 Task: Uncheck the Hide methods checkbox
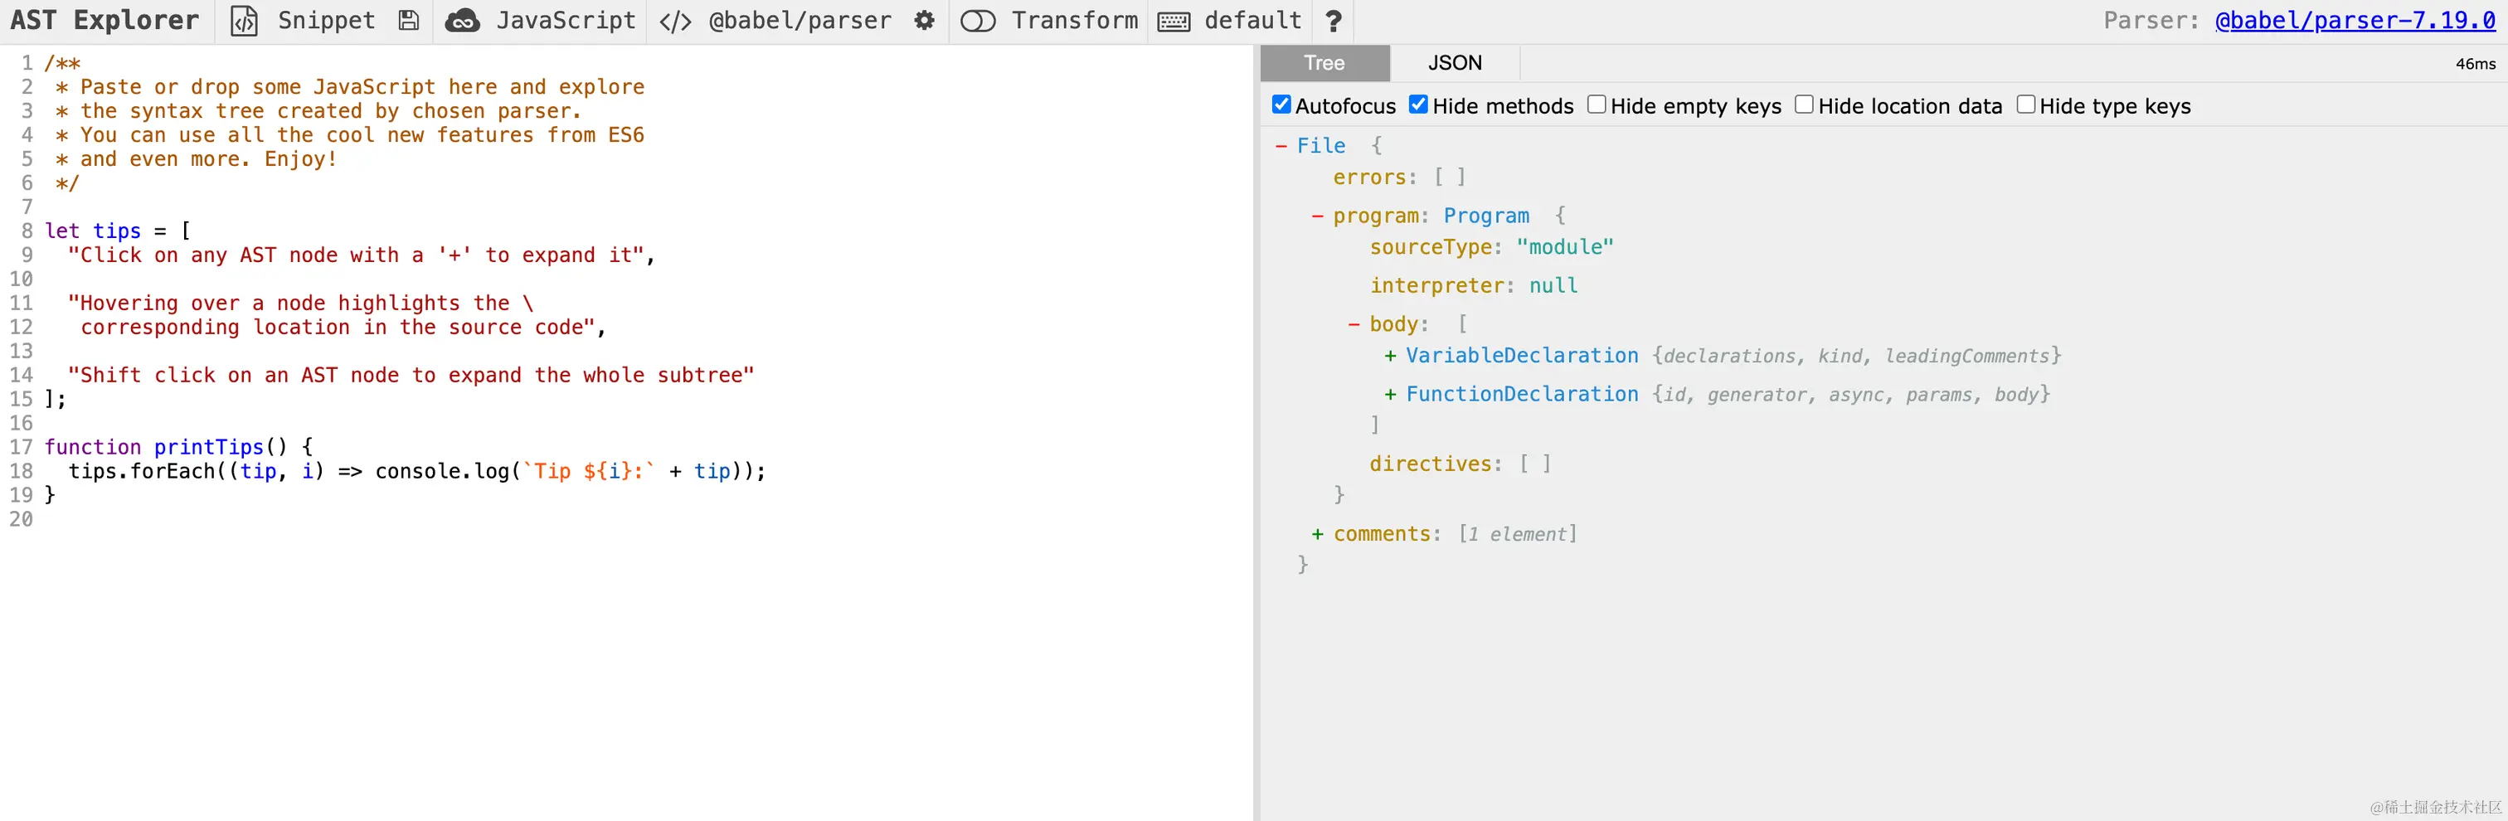(x=1418, y=105)
